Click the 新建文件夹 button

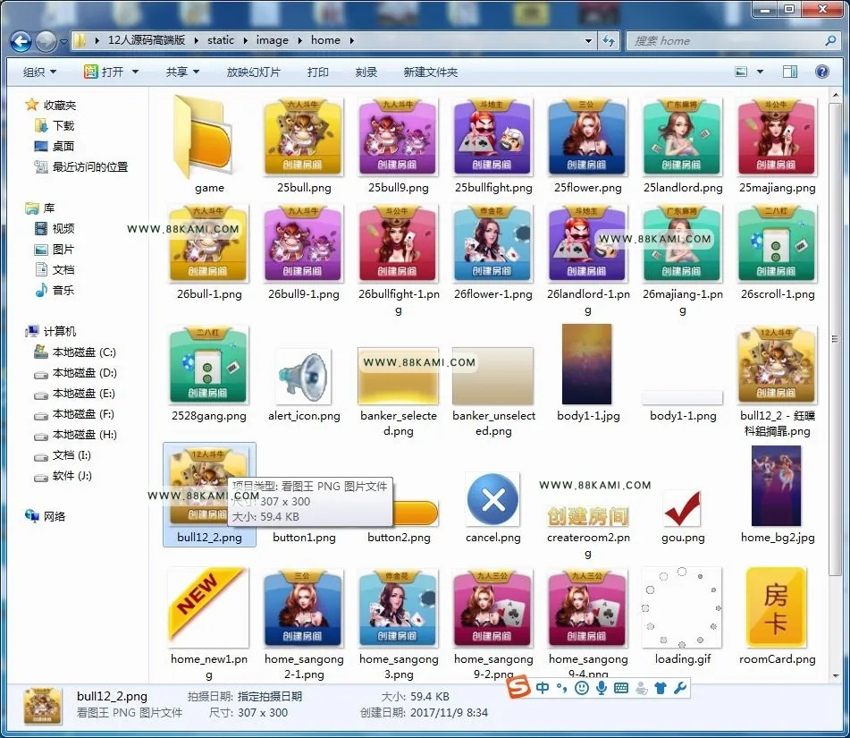tap(431, 72)
